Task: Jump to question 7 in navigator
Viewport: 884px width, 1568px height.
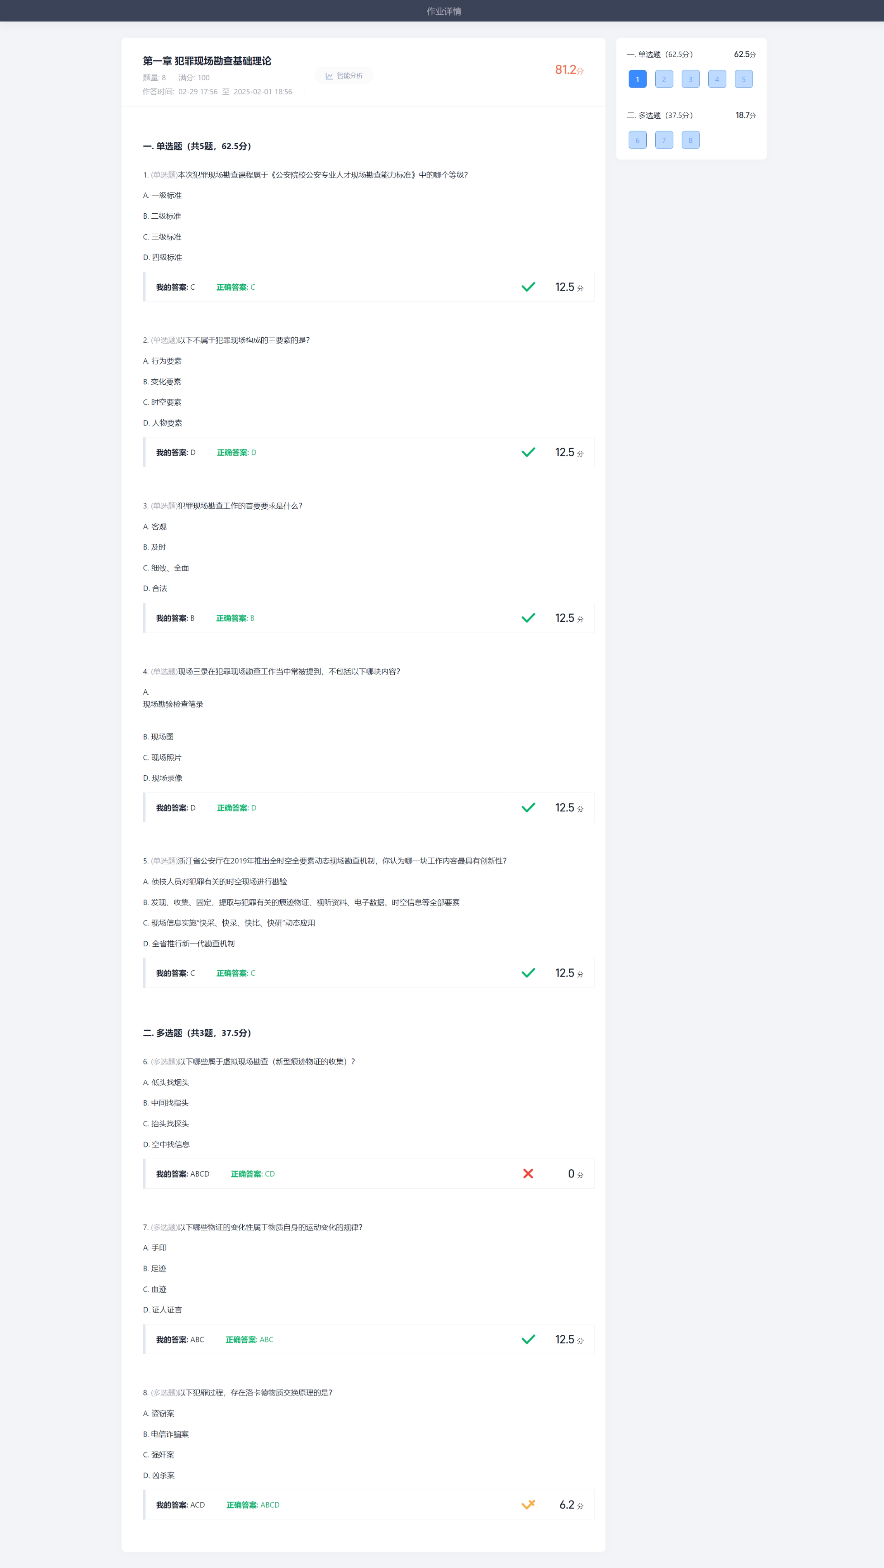Action: coord(664,140)
